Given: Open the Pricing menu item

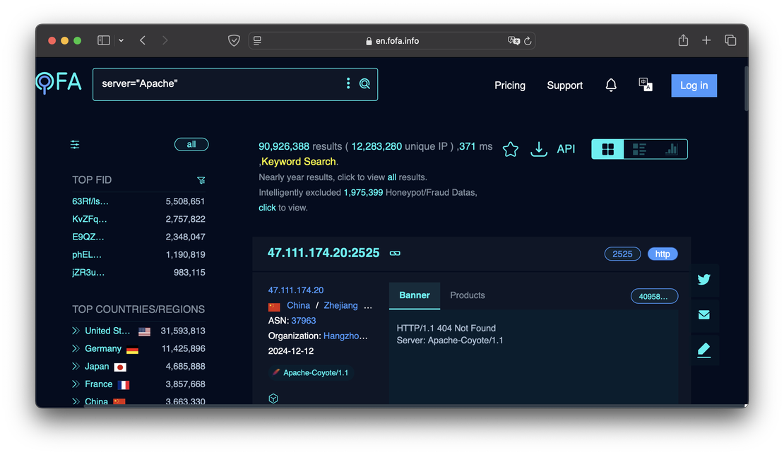Looking at the screenshot, I should 509,85.
